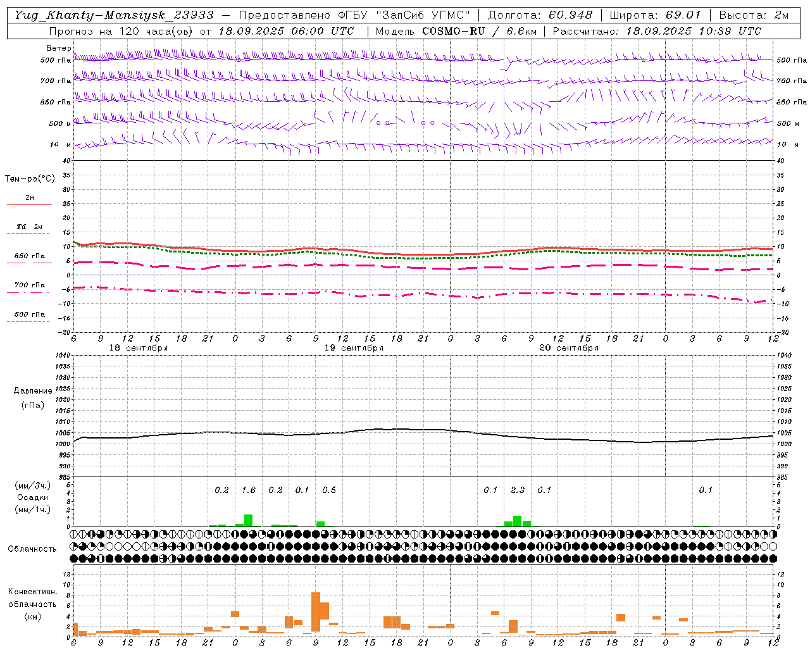Click the 19 сентября date label
This screenshot has width=810, height=648.
(354, 348)
